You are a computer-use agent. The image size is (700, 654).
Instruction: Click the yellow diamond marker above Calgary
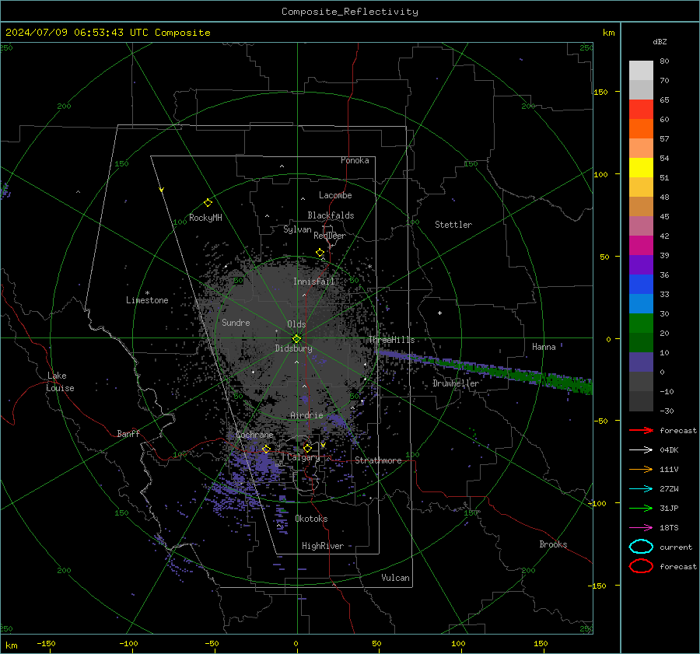click(307, 448)
